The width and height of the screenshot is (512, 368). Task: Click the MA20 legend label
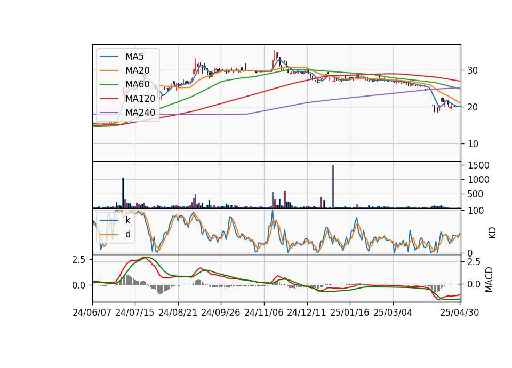point(137,70)
